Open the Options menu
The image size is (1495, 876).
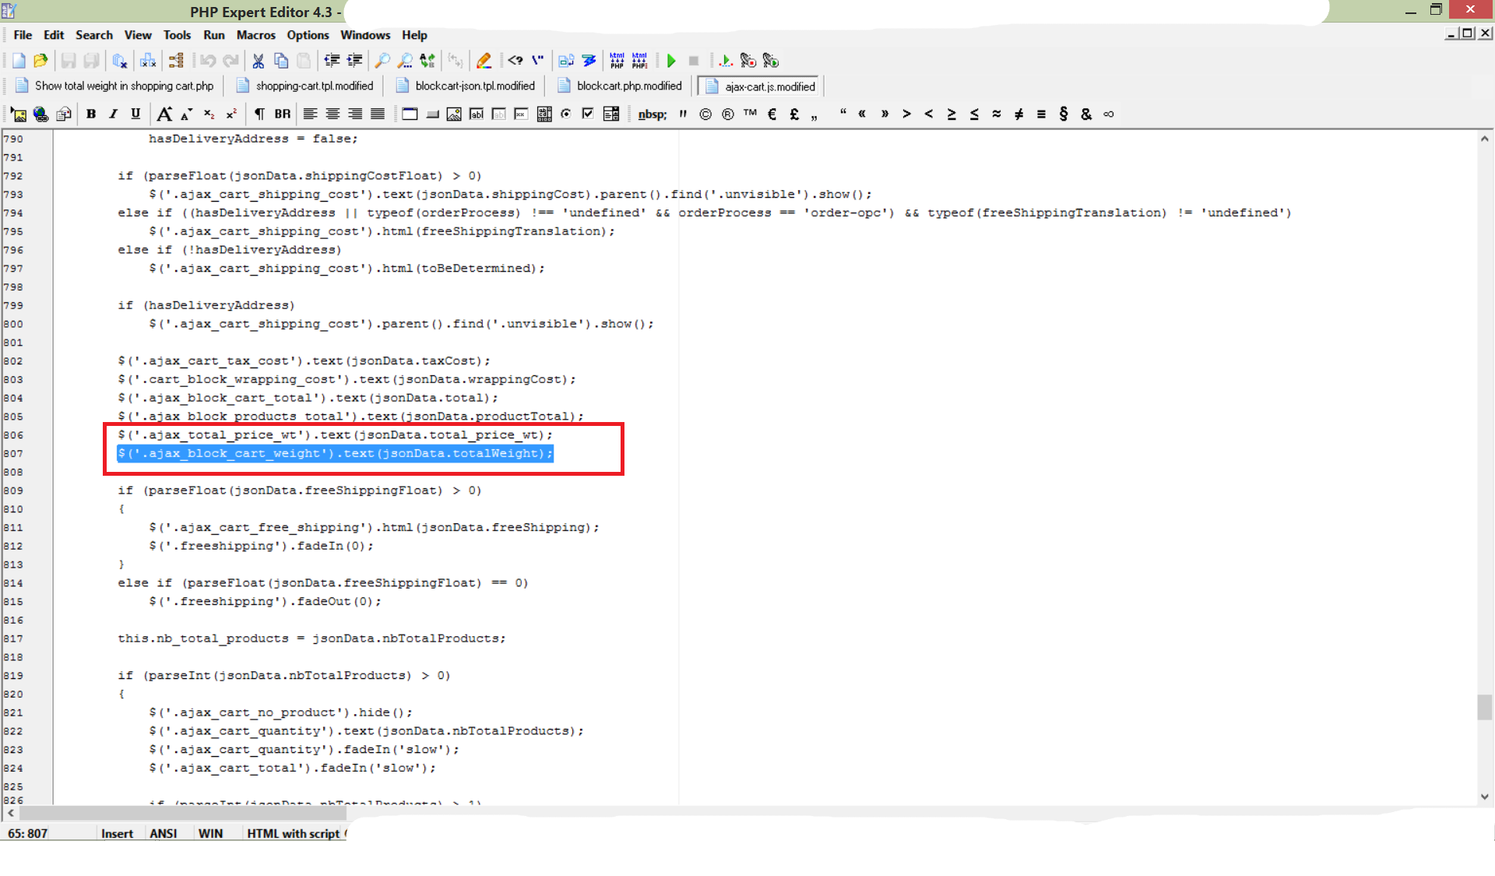[308, 35]
